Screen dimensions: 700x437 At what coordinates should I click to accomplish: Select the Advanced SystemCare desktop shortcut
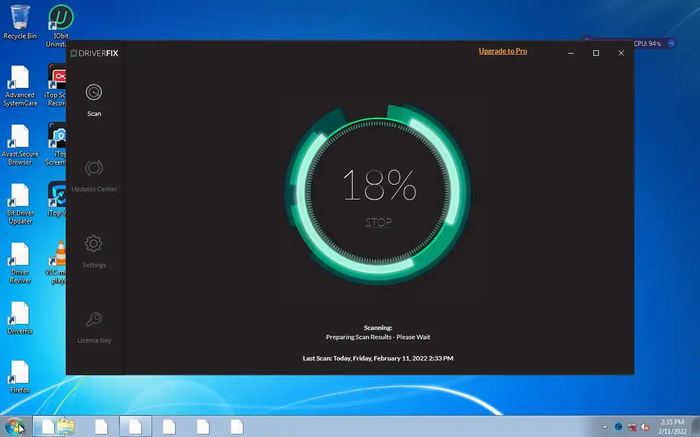[x=20, y=86]
